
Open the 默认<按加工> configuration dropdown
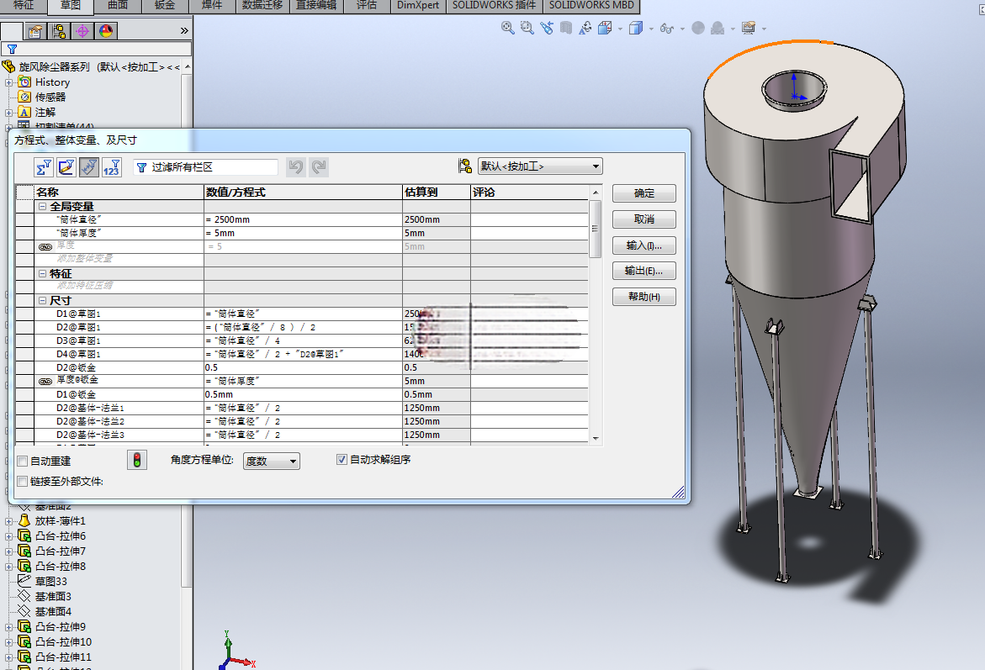coord(540,166)
